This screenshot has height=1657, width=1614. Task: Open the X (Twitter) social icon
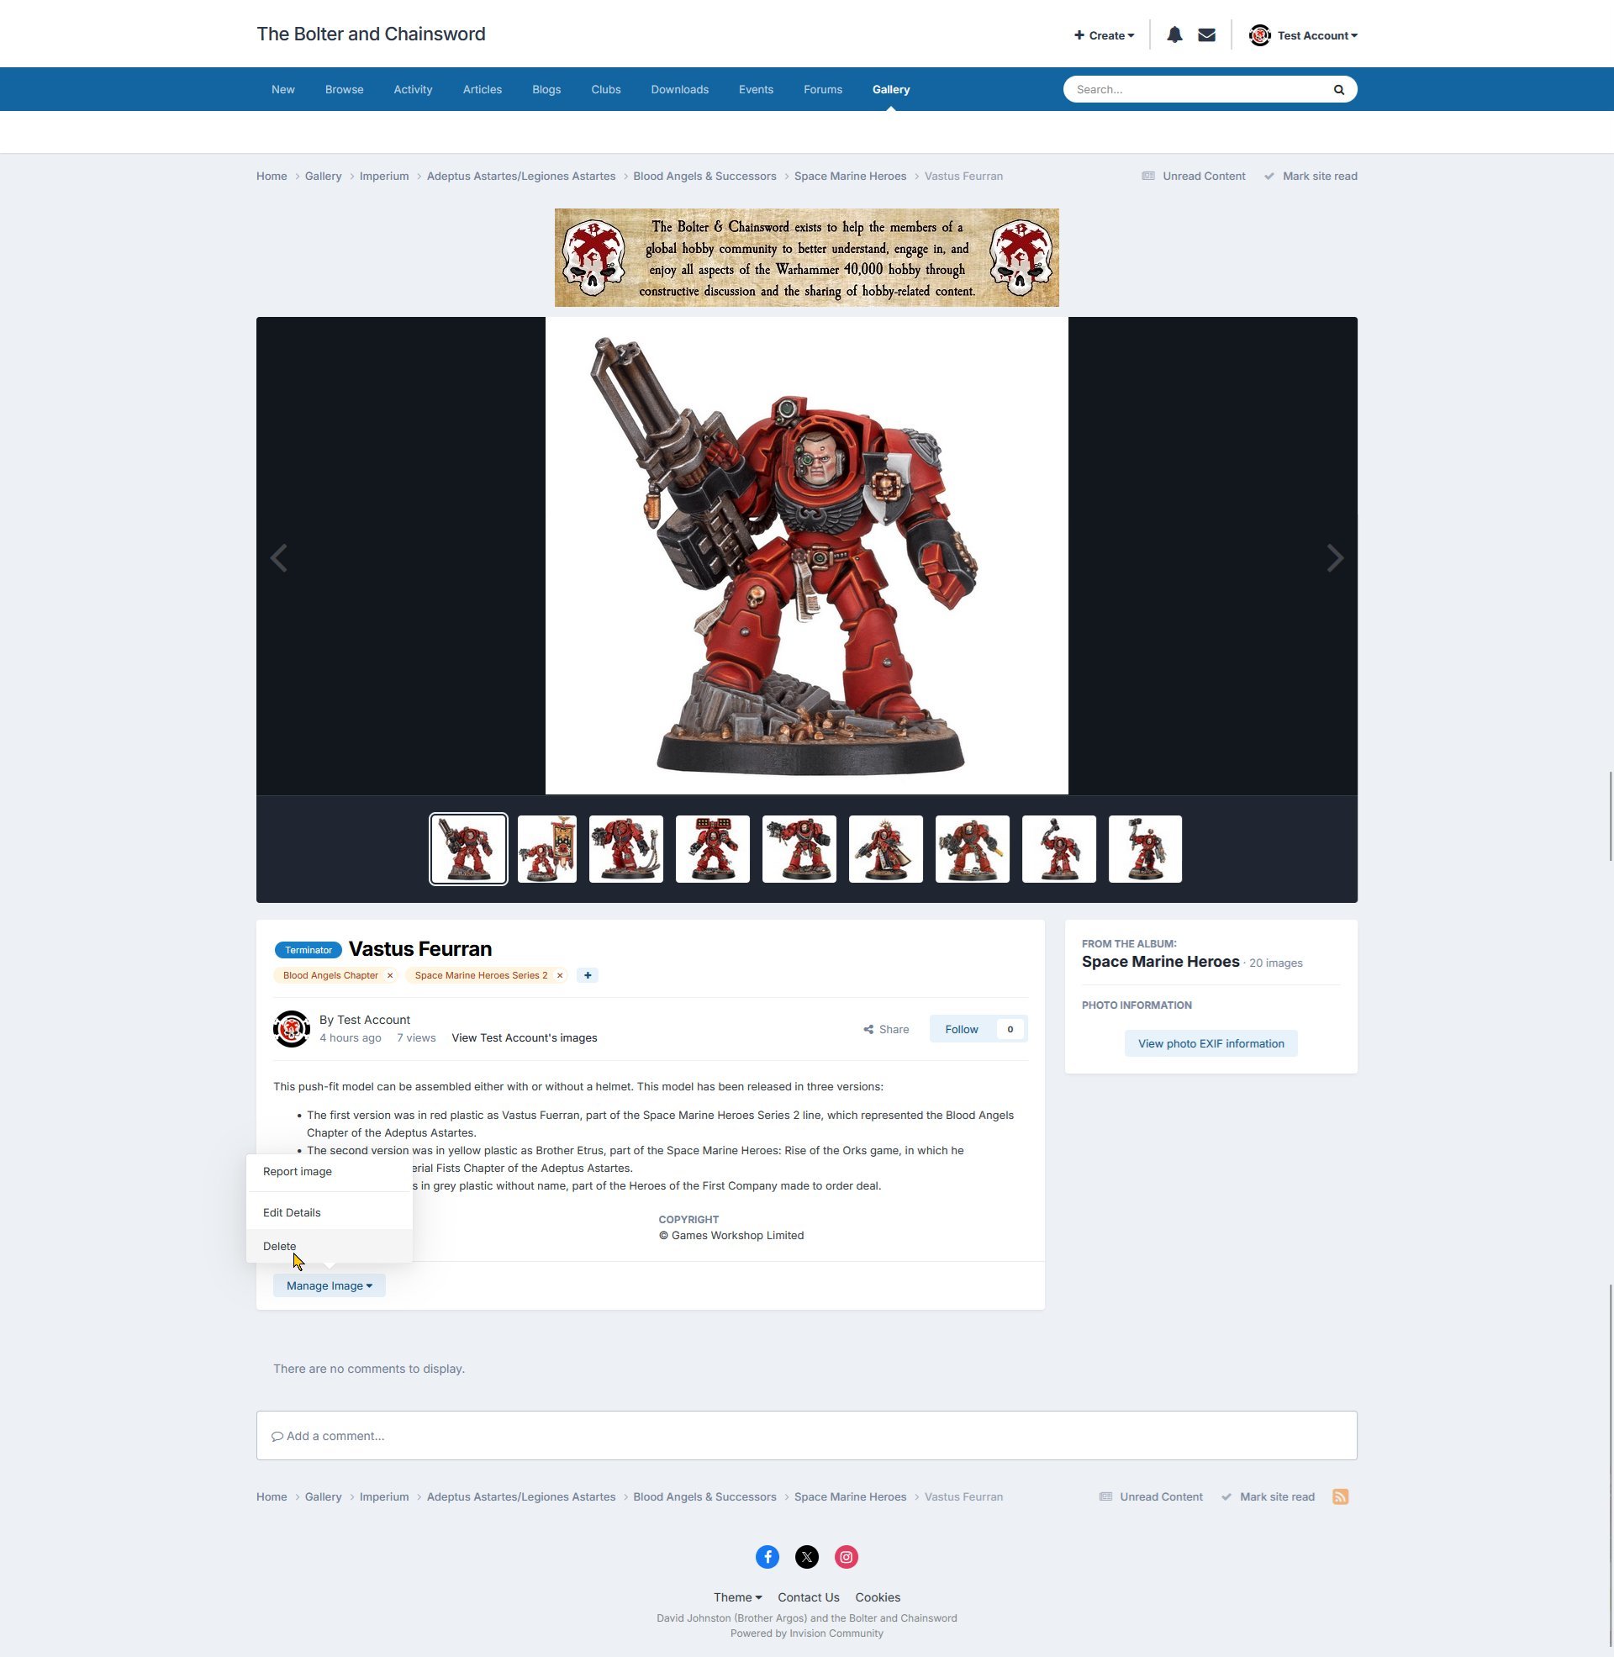(806, 1557)
